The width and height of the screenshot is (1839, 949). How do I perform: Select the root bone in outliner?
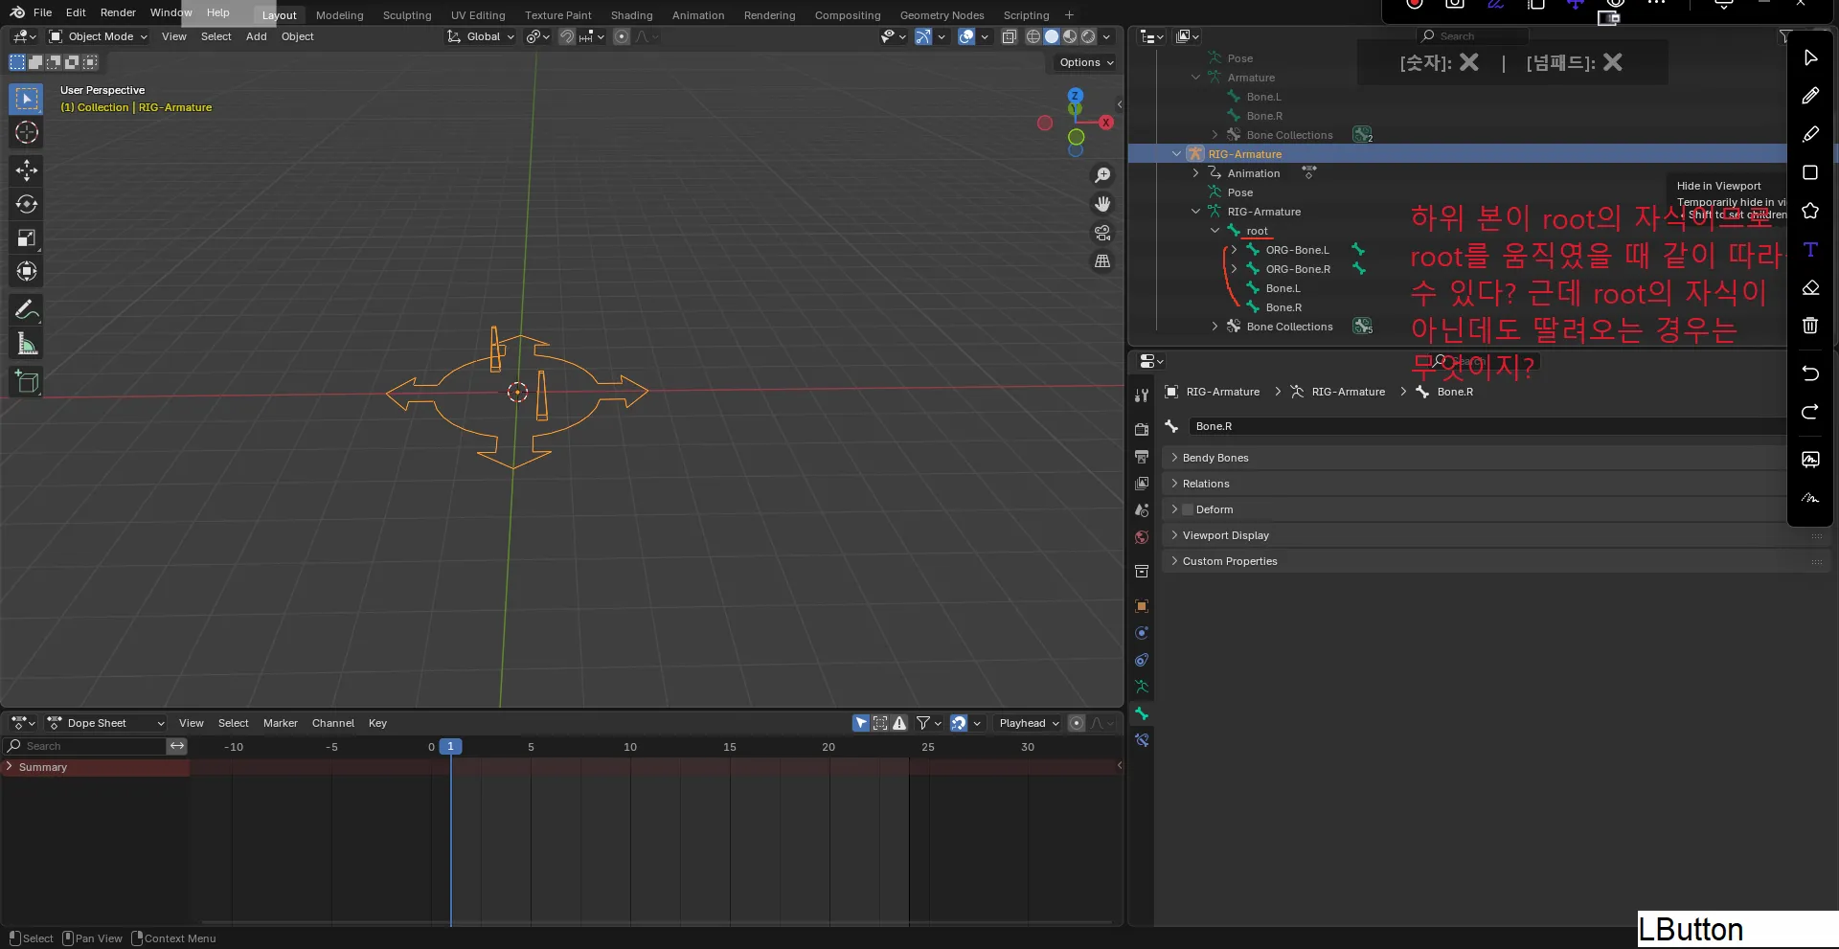click(1257, 231)
